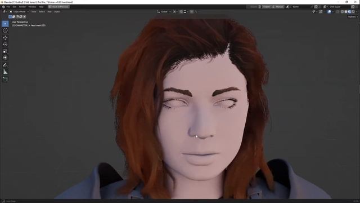Click the Import button
Screen dimensions: 360x203
pos(267,7)
